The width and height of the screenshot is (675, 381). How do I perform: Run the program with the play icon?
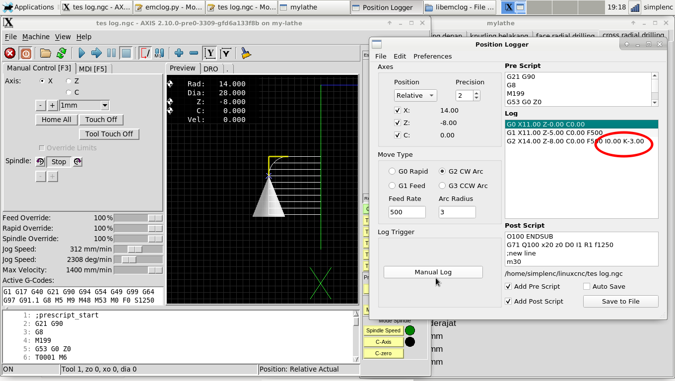click(x=82, y=53)
